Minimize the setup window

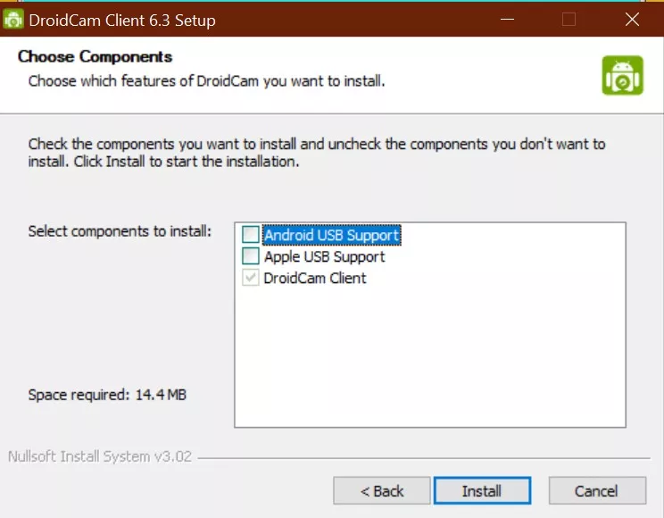tap(506, 19)
